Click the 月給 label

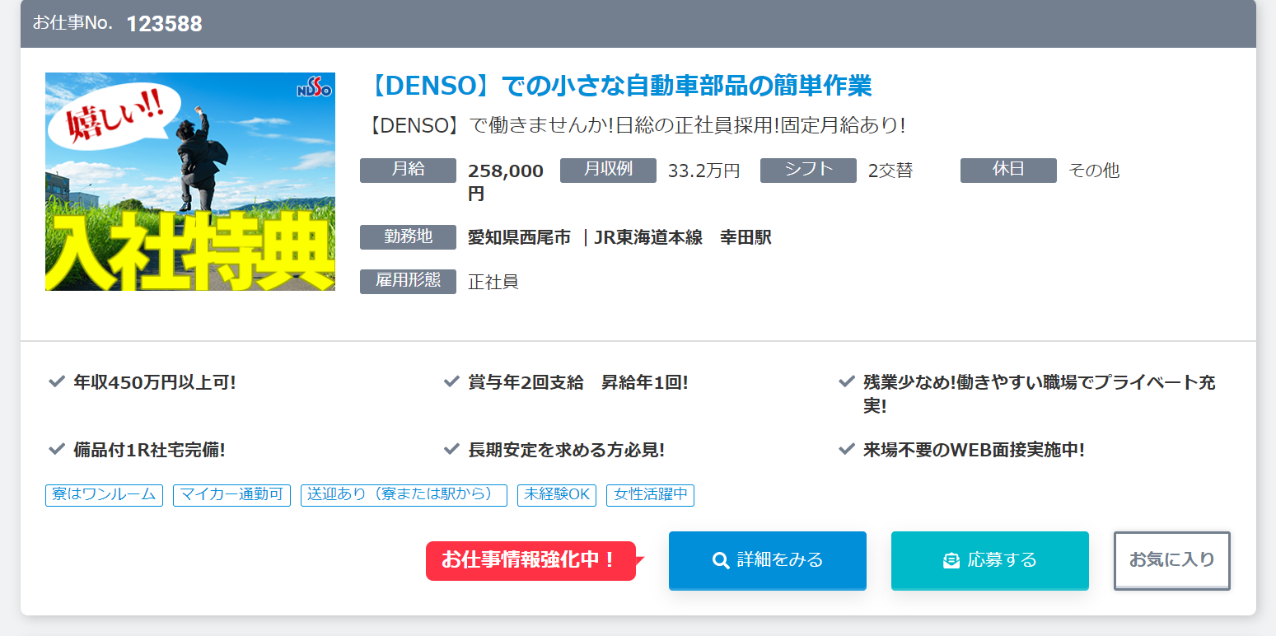coord(408,171)
